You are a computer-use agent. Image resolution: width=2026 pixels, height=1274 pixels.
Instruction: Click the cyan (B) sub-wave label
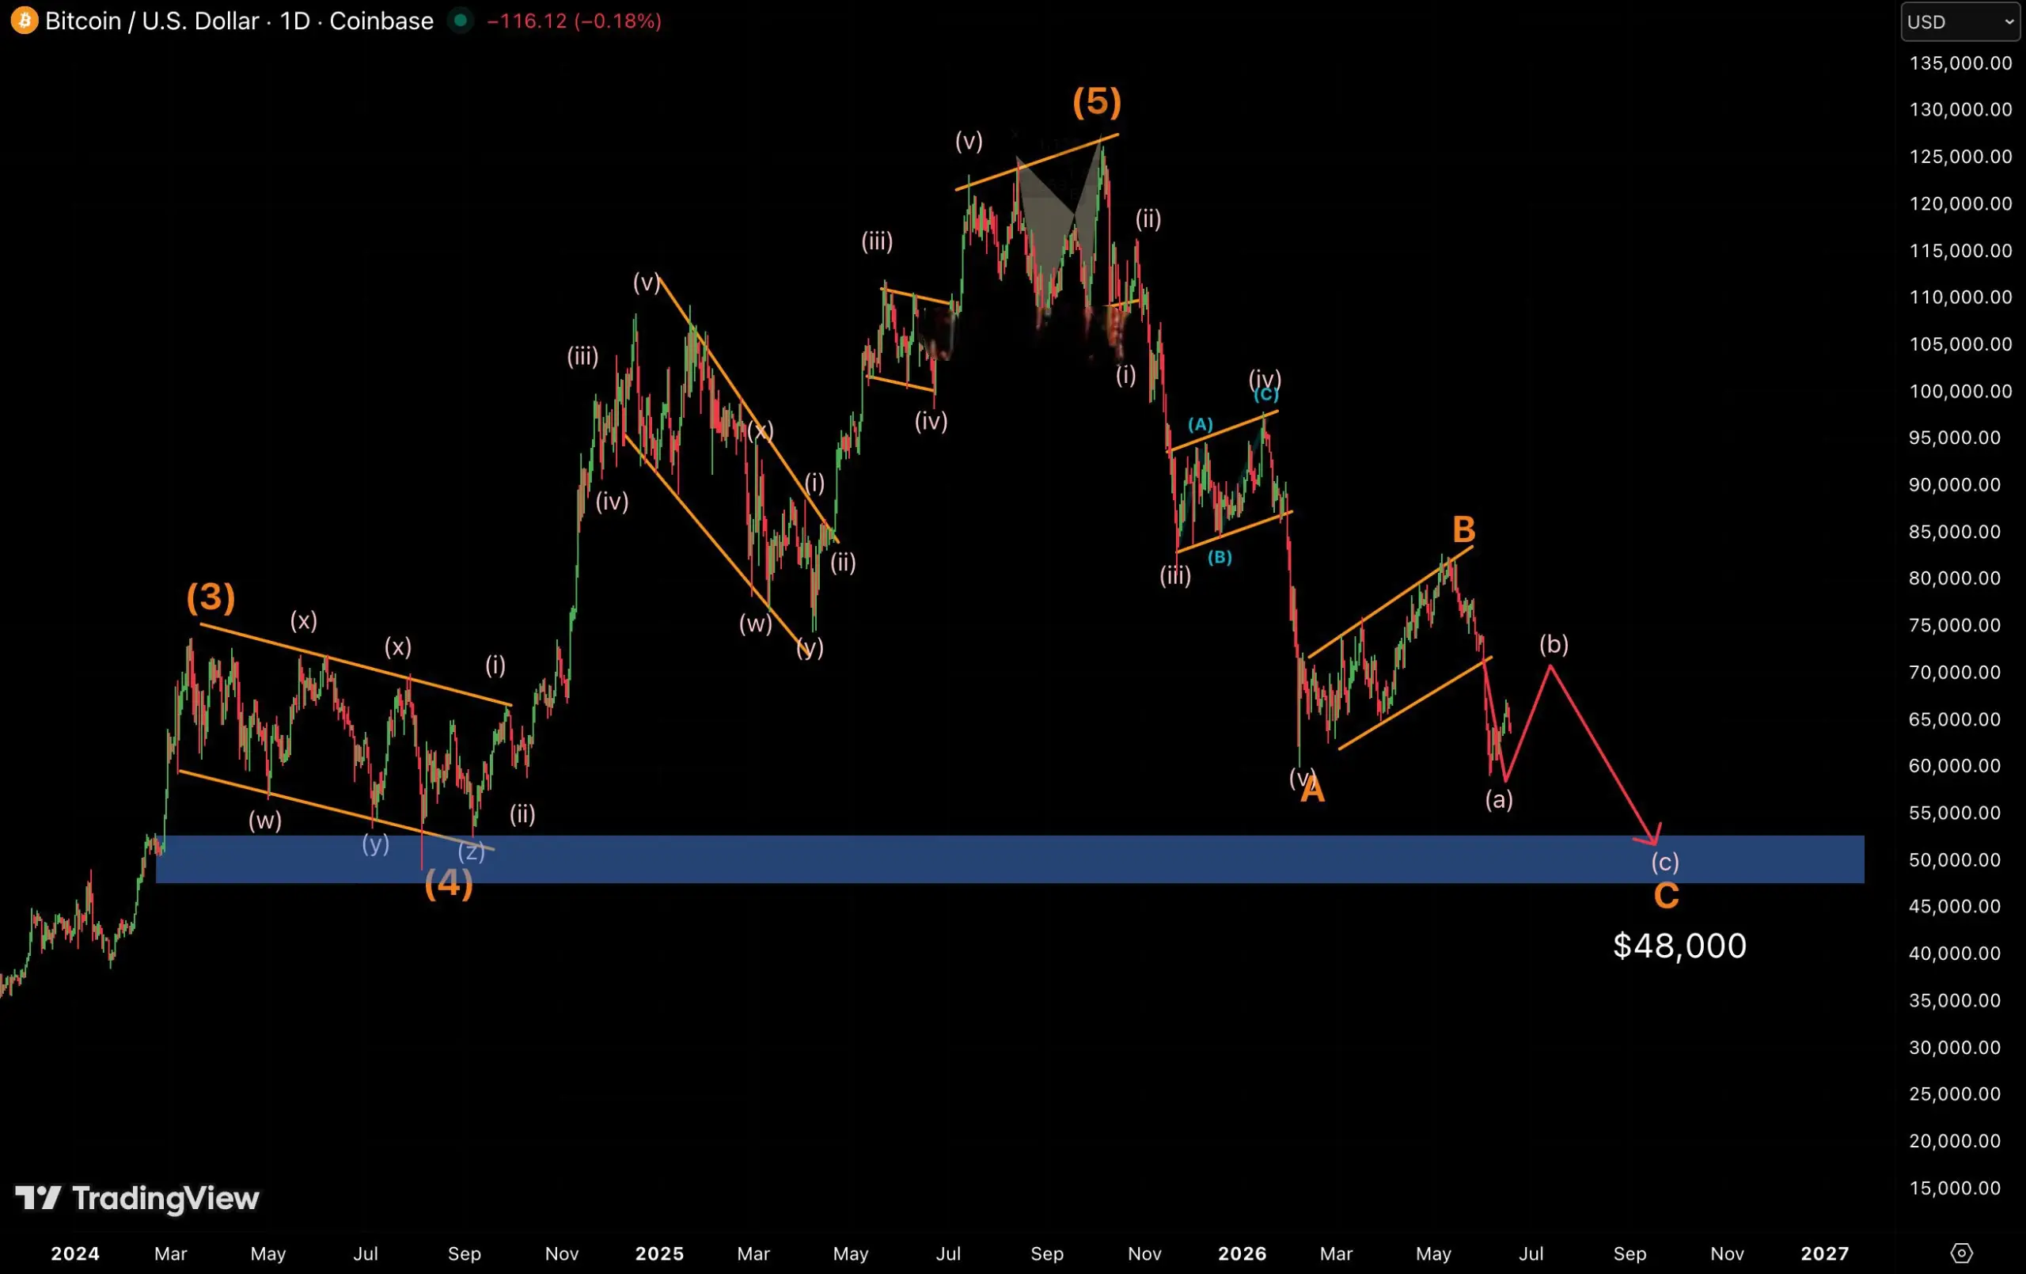click(1220, 557)
